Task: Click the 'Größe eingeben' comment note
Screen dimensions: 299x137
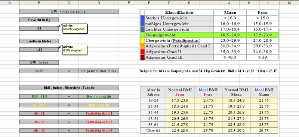Action: [75, 50]
